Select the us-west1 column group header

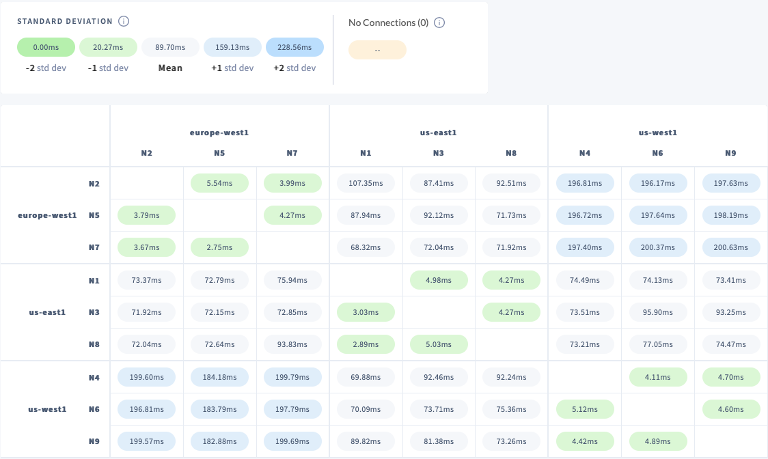[657, 133]
